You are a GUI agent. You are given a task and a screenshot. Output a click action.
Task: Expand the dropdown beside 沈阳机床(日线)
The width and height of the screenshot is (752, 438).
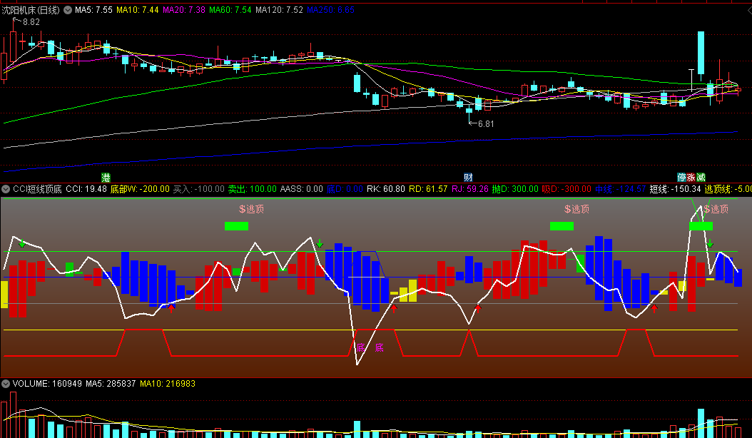pyautogui.click(x=68, y=9)
